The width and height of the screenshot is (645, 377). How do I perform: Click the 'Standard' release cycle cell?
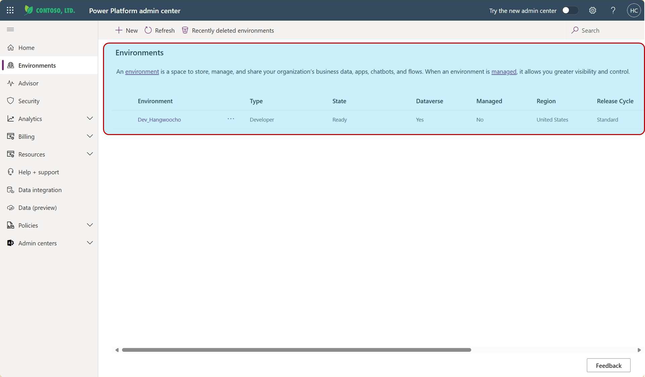607,120
